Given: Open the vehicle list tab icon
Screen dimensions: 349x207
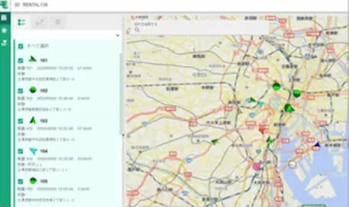Looking at the screenshot, I should click(x=22, y=22).
